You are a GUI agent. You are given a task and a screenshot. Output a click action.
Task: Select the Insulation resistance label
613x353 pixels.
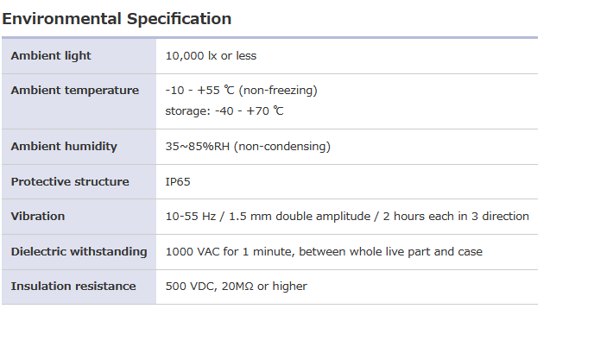click(73, 287)
